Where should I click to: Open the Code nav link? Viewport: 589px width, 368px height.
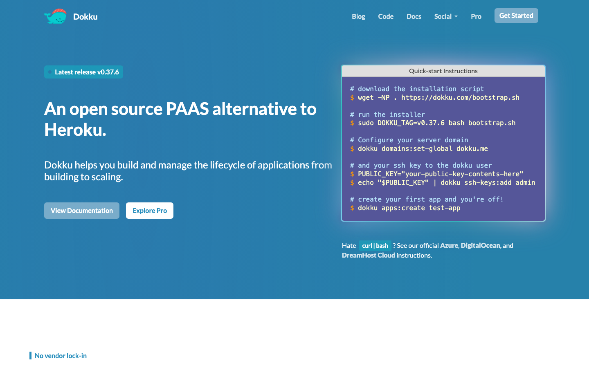(386, 16)
